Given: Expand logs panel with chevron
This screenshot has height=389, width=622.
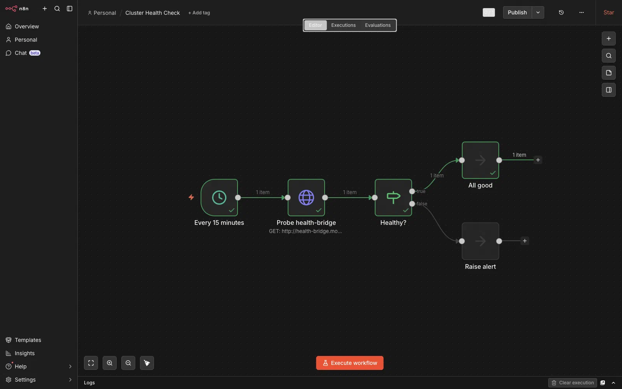Looking at the screenshot, I should pyautogui.click(x=613, y=383).
